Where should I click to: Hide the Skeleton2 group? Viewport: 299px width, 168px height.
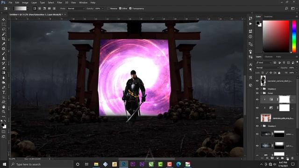click(x=257, y=89)
